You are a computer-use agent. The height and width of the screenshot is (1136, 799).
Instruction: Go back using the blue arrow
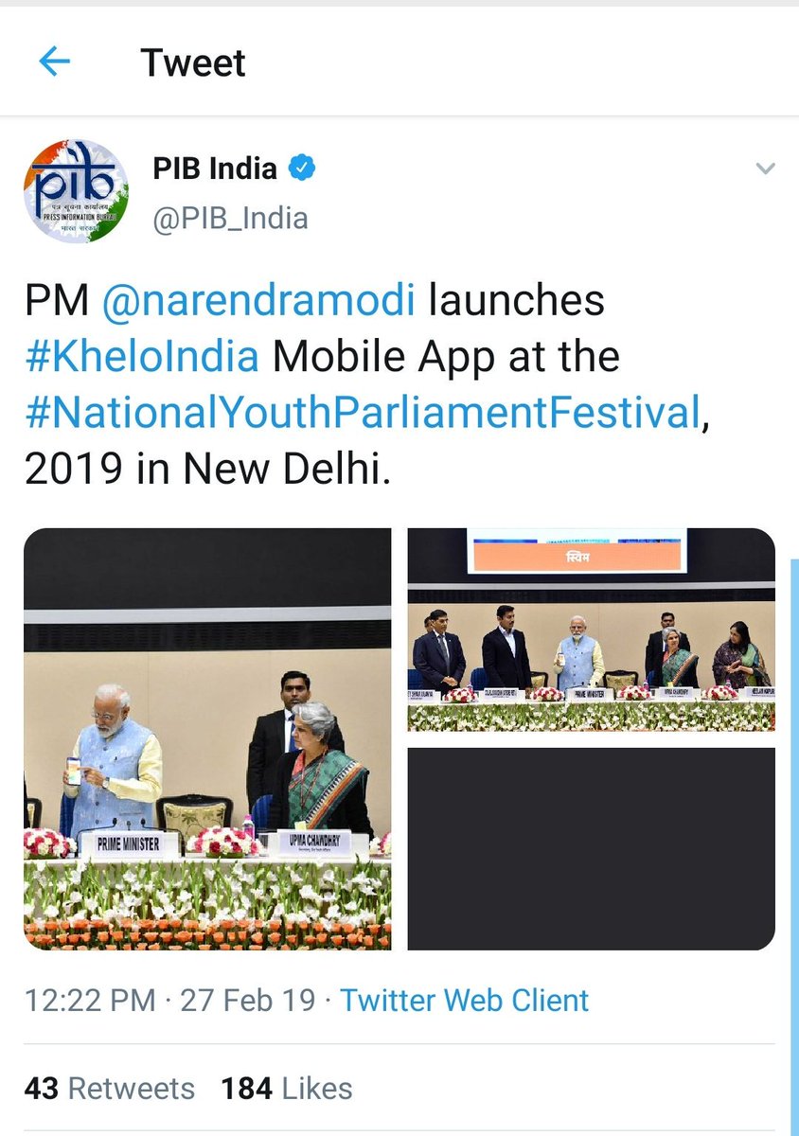coord(55,63)
